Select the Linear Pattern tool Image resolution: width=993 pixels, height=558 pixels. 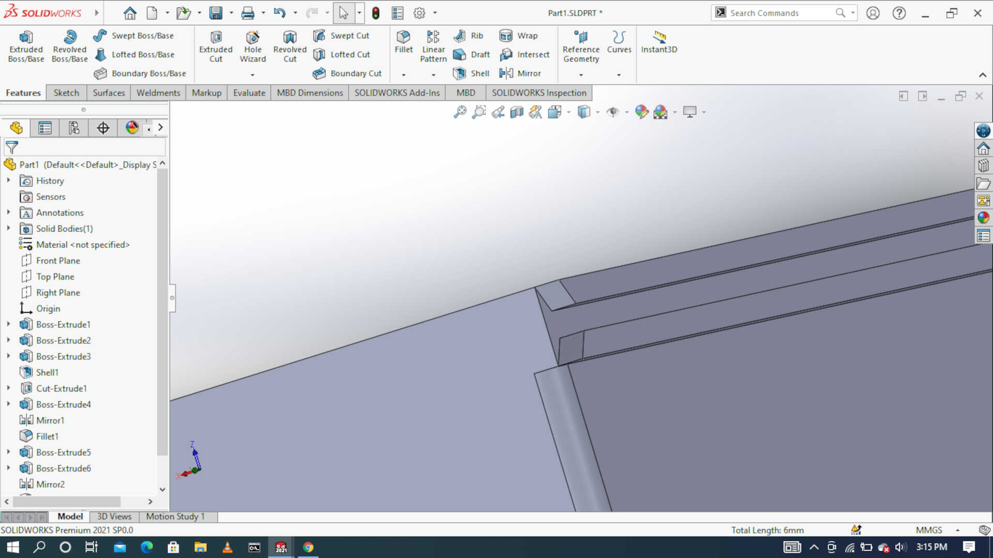[433, 46]
